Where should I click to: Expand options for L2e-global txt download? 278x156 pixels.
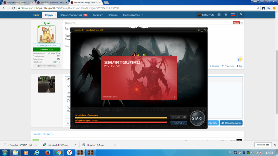tap(36, 145)
